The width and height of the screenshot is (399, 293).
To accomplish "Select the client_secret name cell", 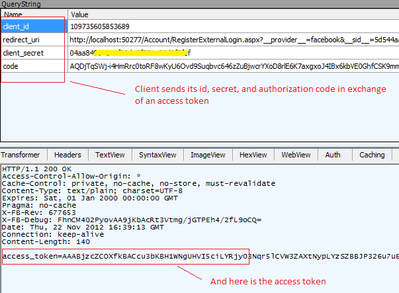I will click(x=33, y=53).
